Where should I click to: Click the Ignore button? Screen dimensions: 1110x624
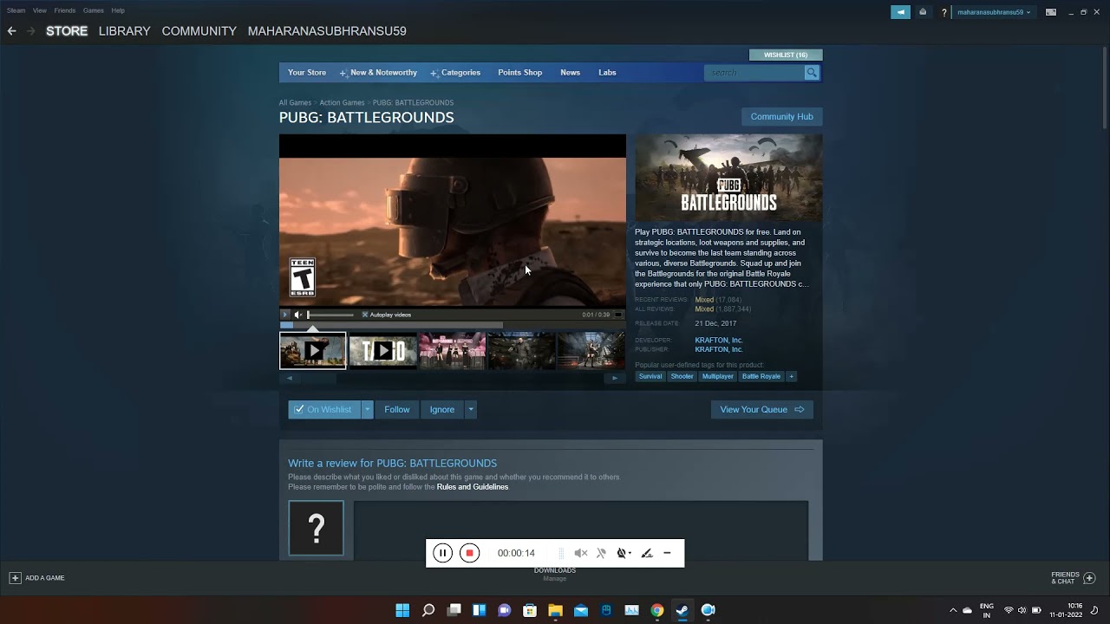(x=442, y=409)
